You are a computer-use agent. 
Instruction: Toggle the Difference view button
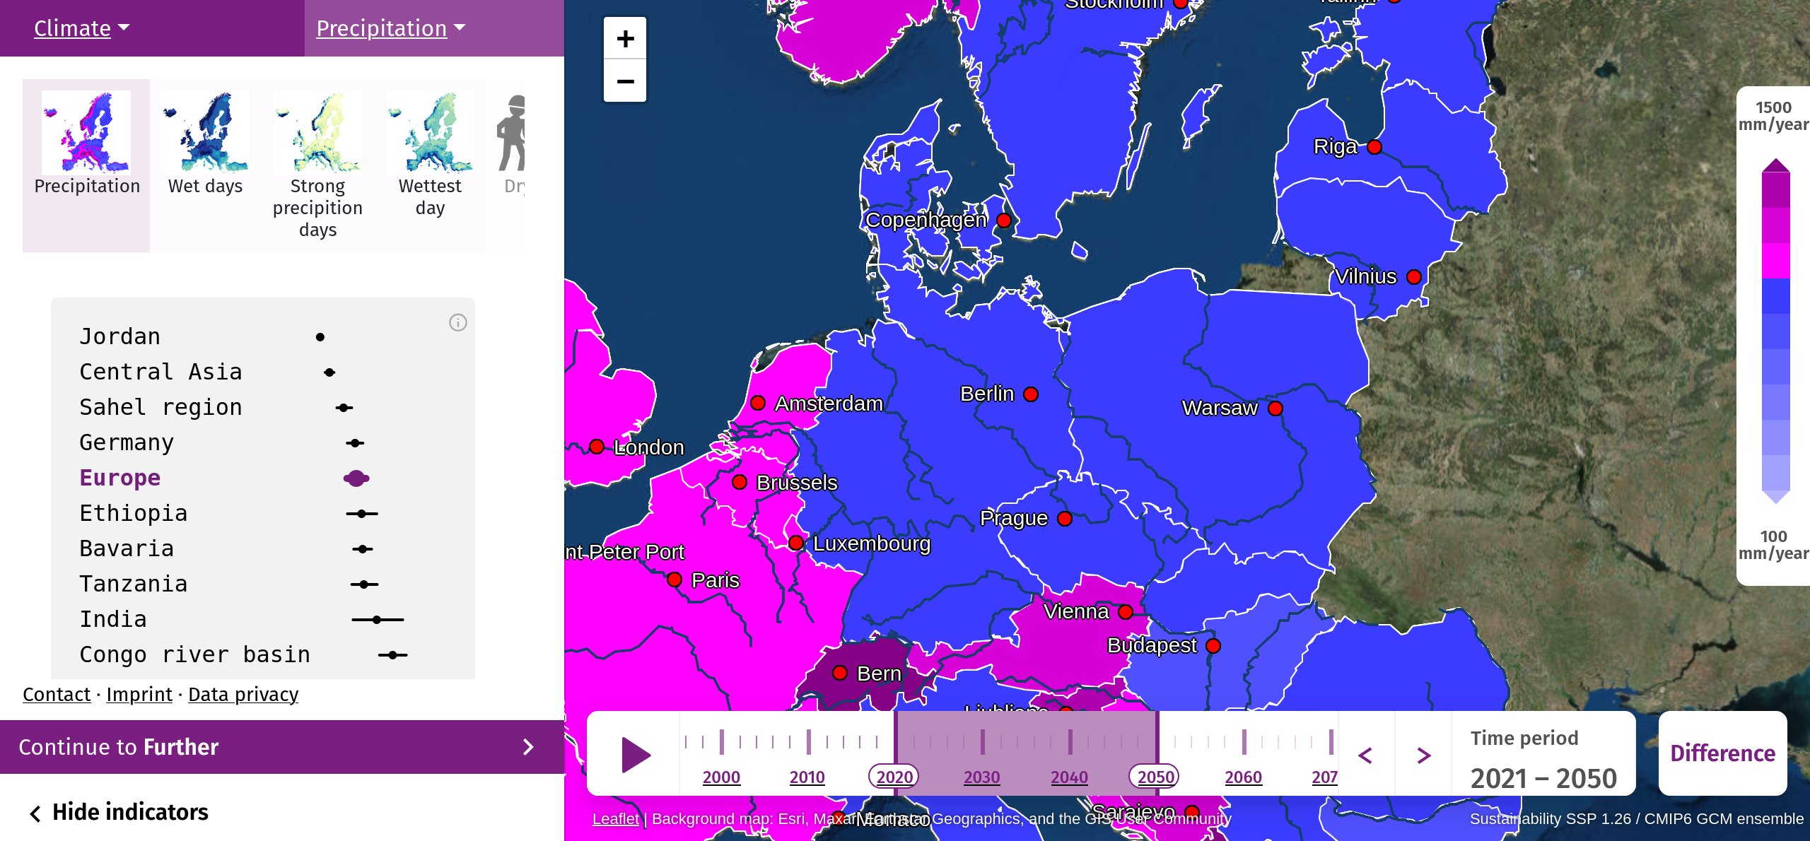[1722, 753]
